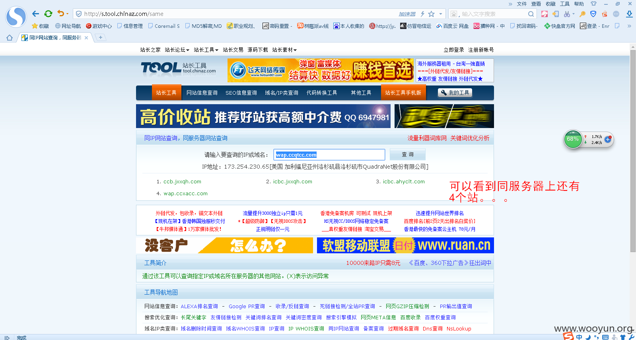This screenshot has width=636, height=340.
Task: Click the Sogou input method tray icon
Action: coord(568,336)
